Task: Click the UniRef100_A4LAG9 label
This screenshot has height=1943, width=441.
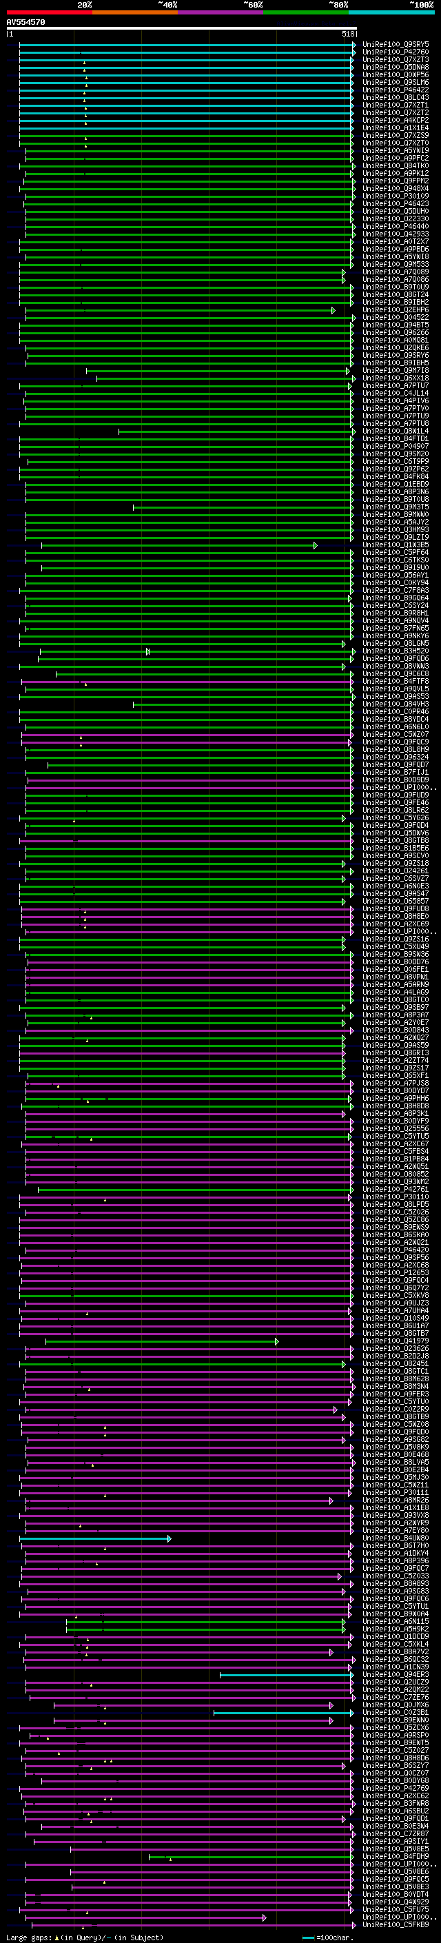Action: (x=396, y=992)
